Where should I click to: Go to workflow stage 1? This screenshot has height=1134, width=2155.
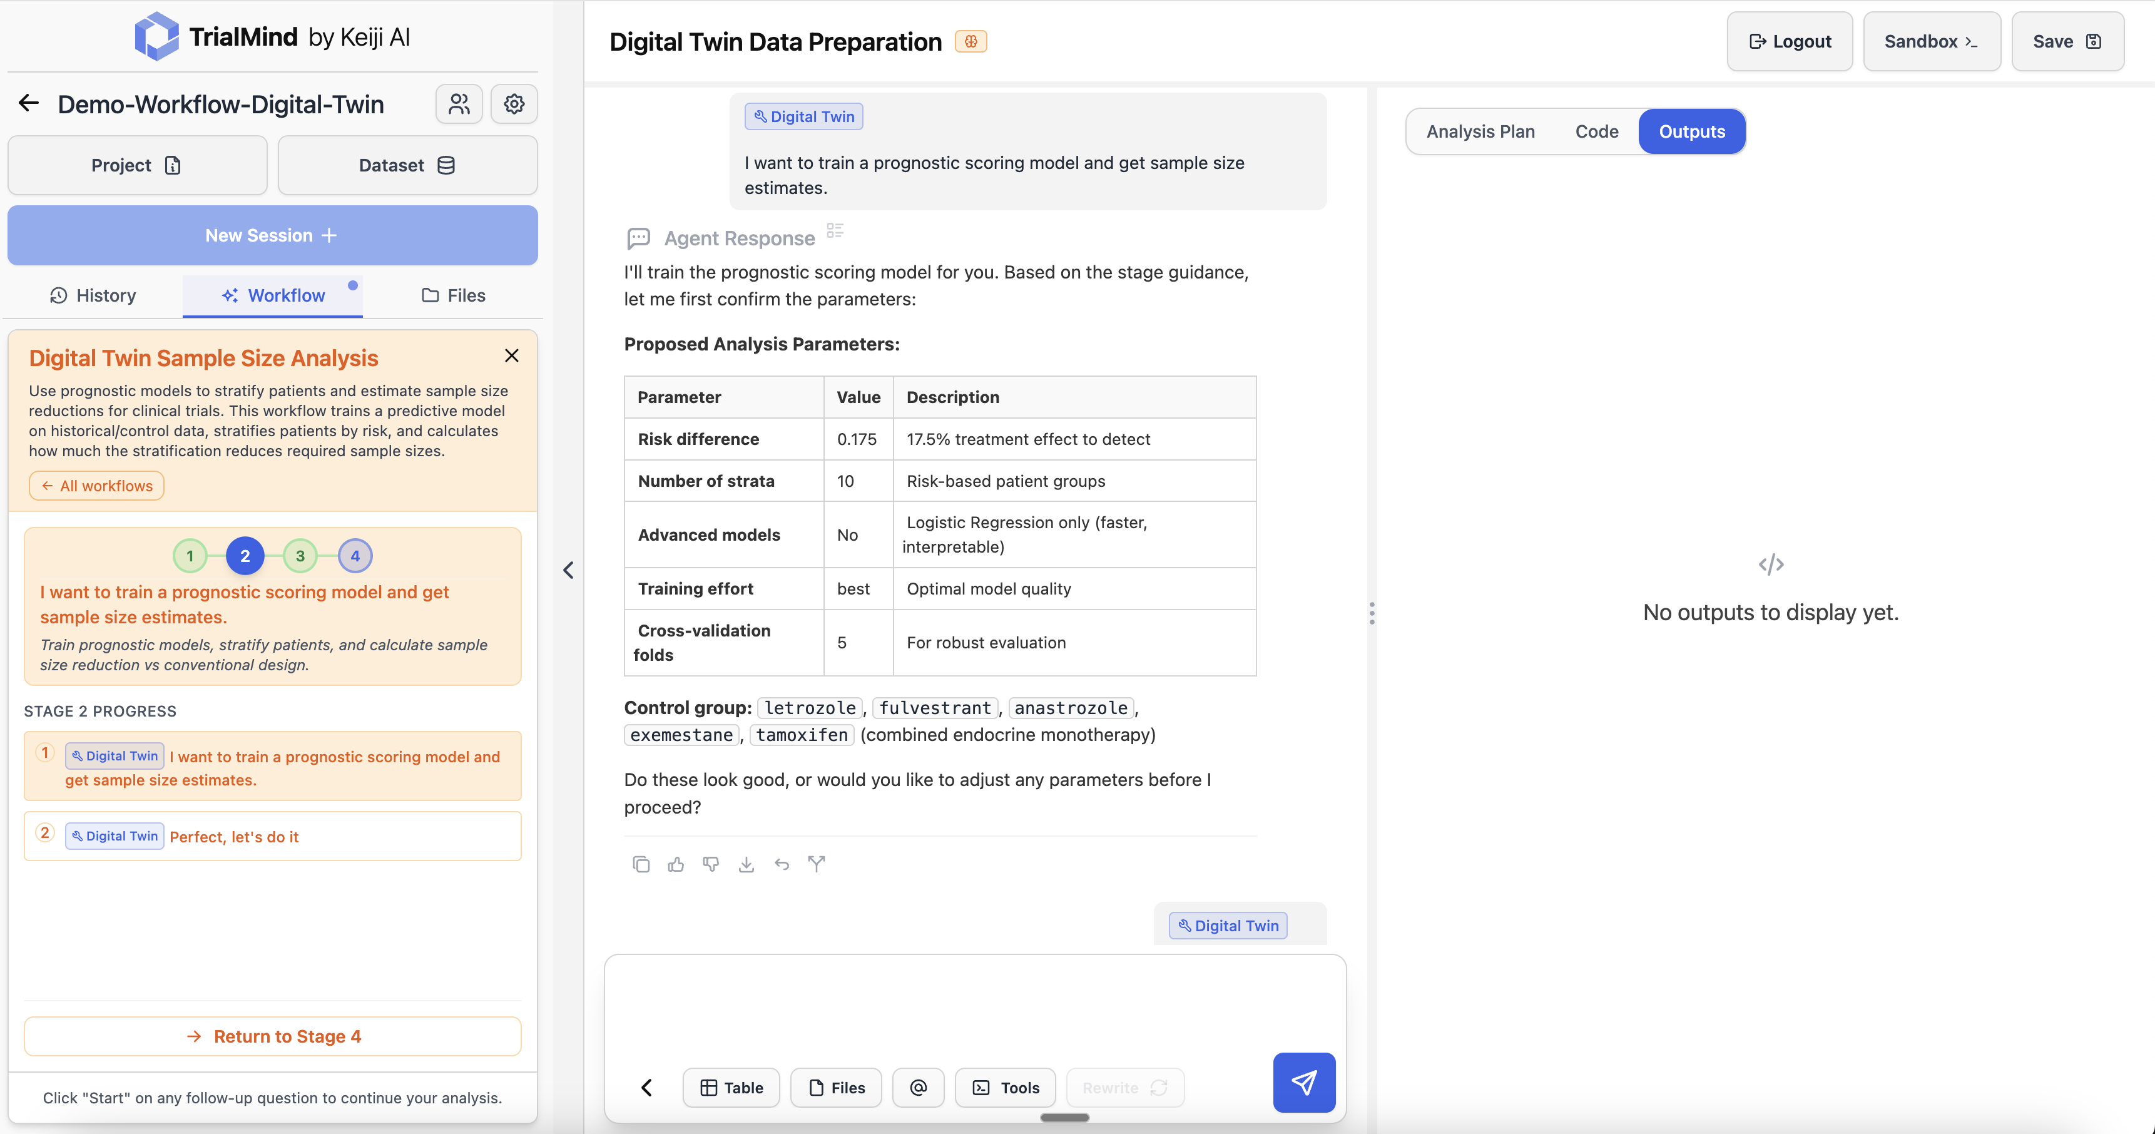coord(190,556)
